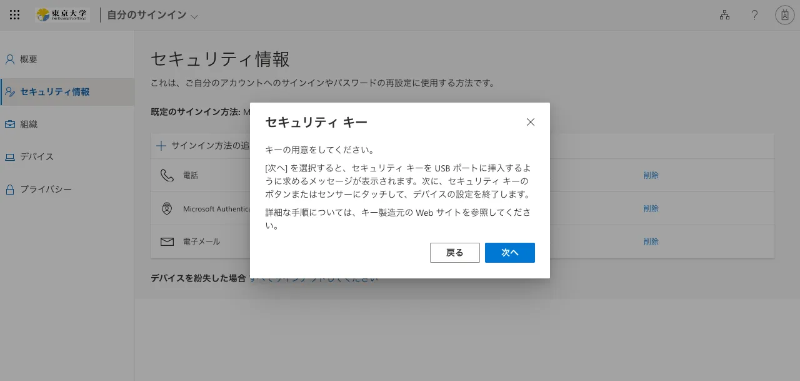Screen dimensions: 800x381
Task: Click the envelope icon for 電子メール
Action: click(x=167, y=241)
